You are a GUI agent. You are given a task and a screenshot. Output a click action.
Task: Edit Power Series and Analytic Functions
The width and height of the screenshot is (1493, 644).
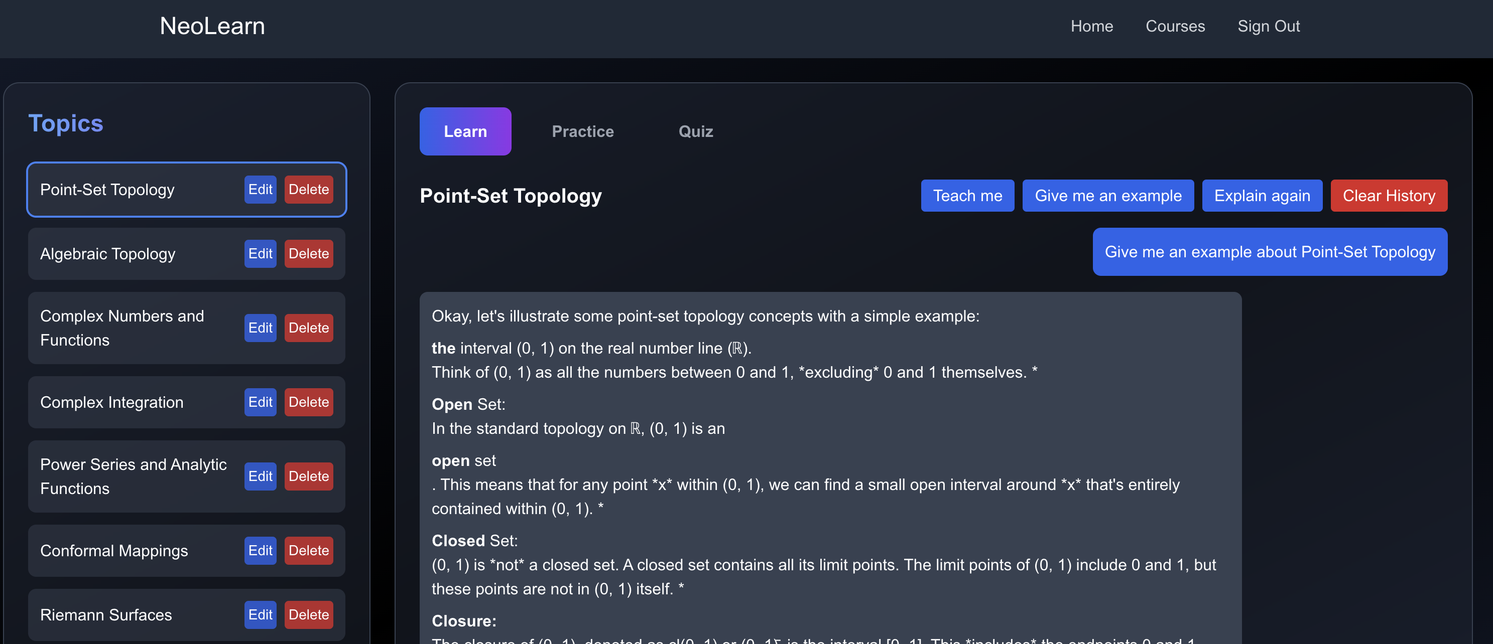click(260, 476)
